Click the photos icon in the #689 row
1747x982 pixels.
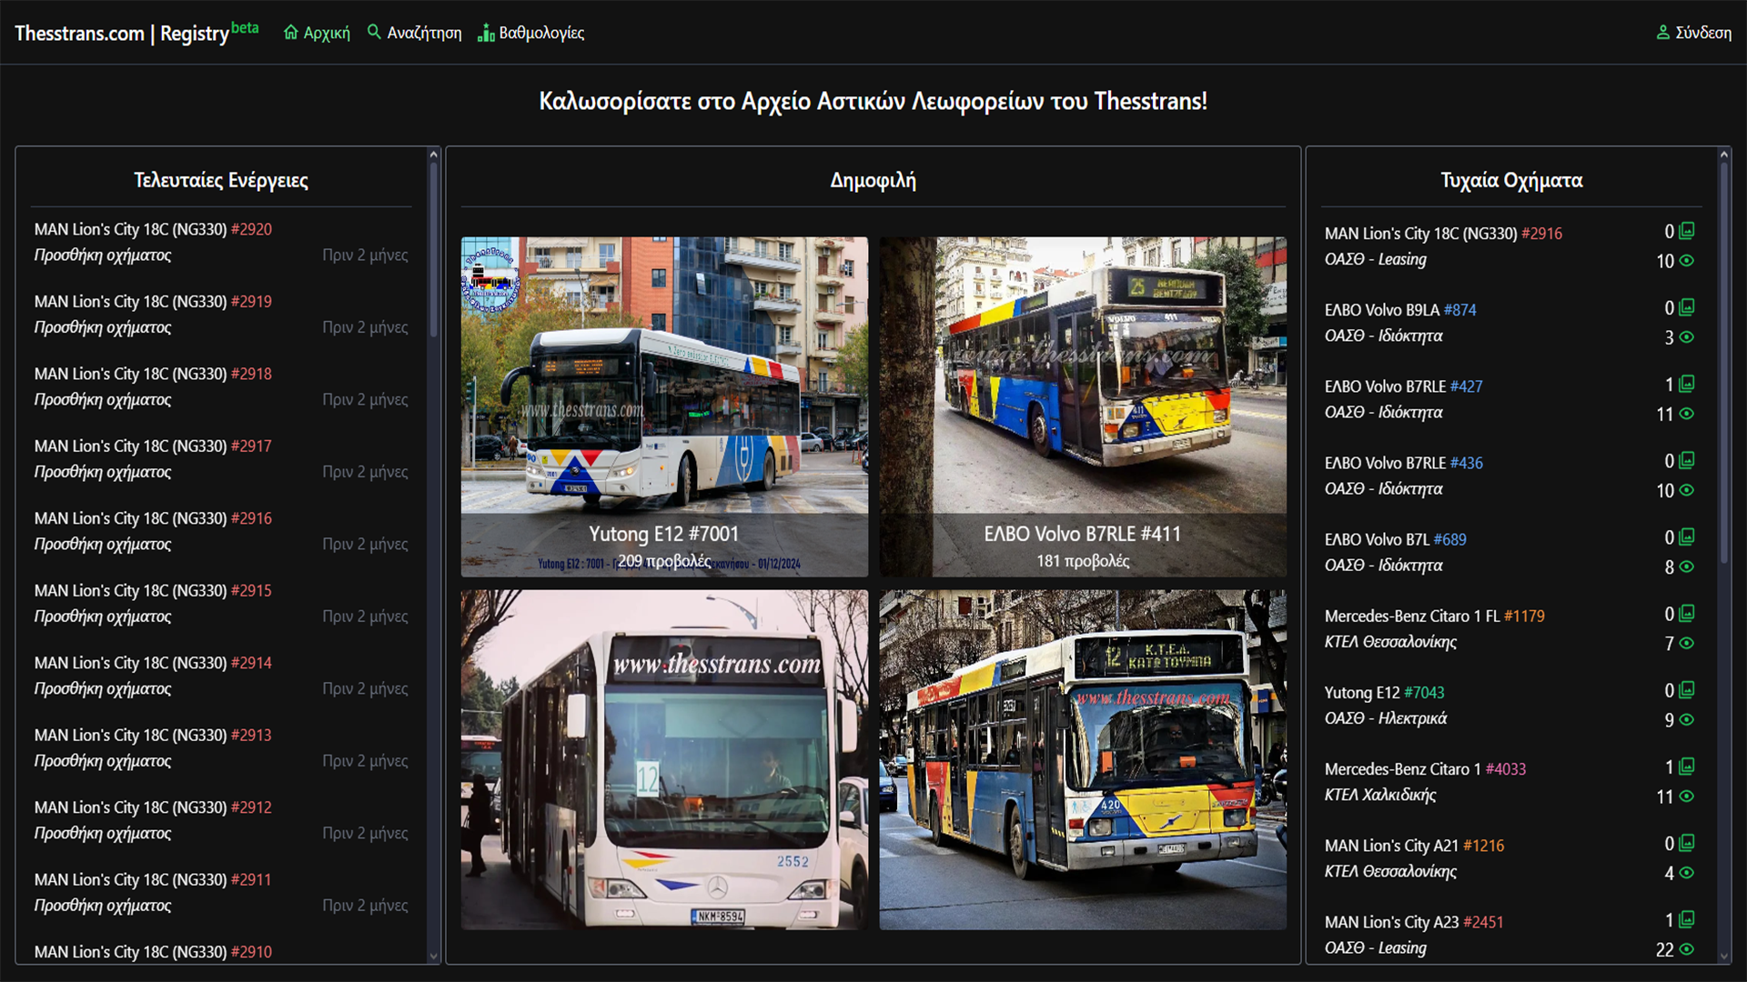click(x=1687, y=536)
